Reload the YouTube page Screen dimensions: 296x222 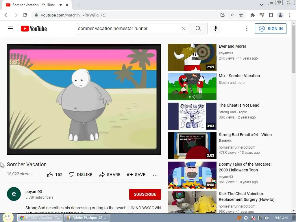pyautogui.click(x=25, y=15)
